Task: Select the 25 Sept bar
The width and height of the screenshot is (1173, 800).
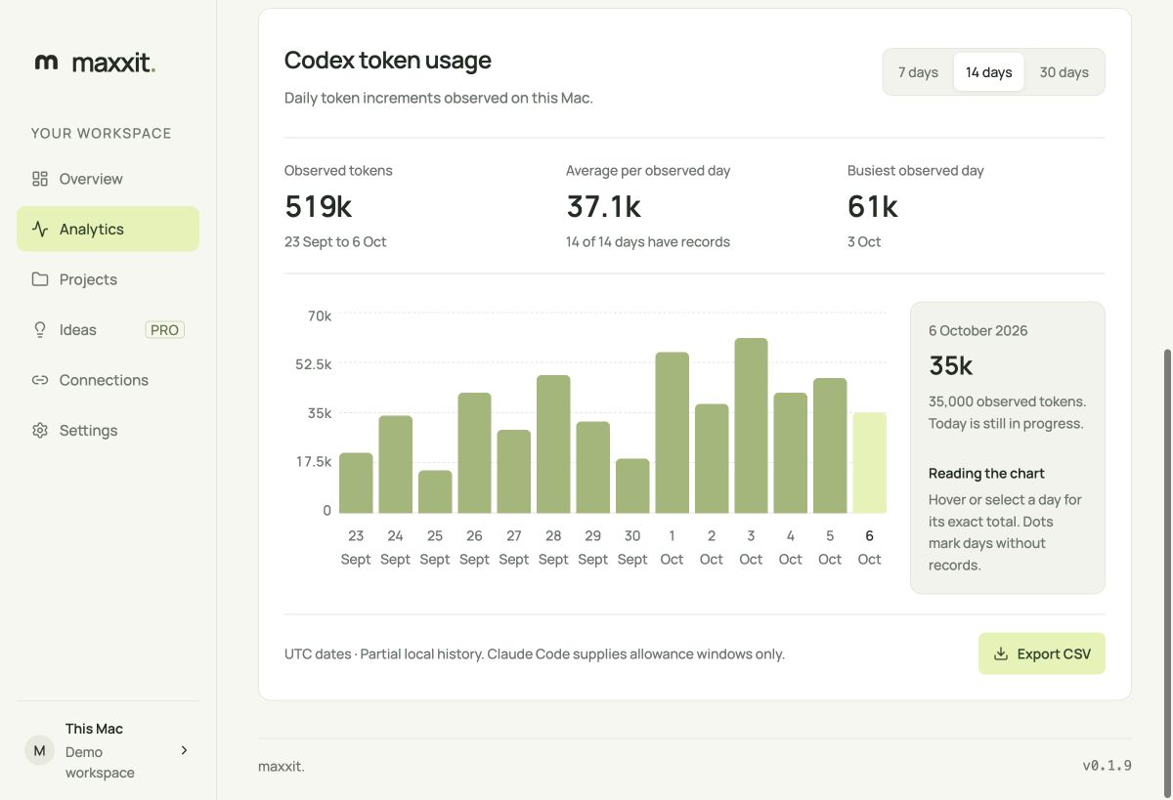Action: pyautogui.click(x=435, y=491)
